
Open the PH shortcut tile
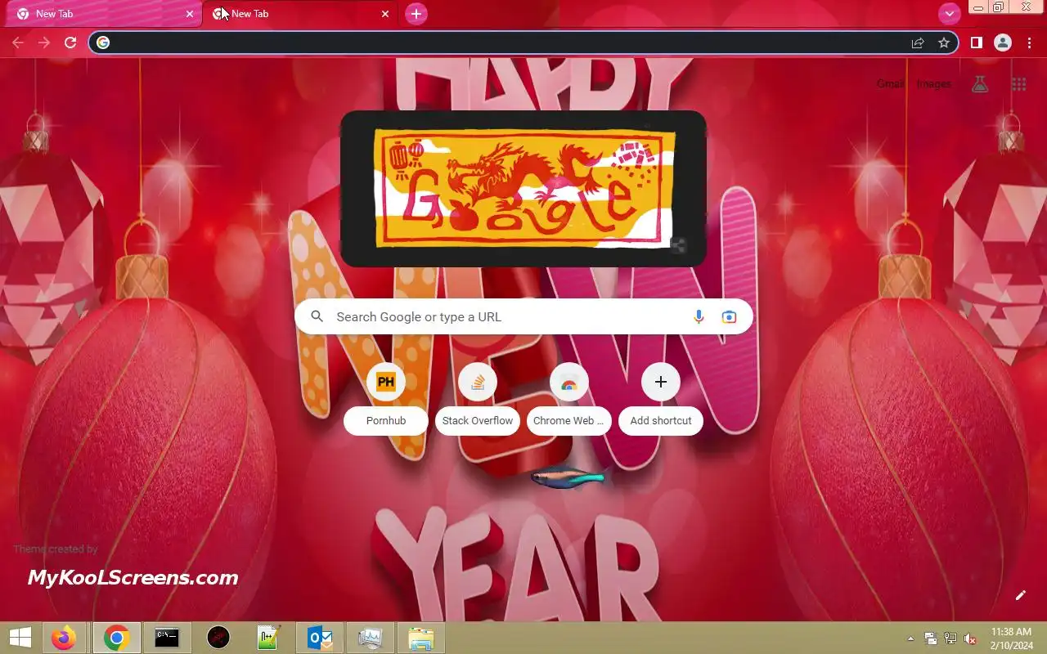386,401
